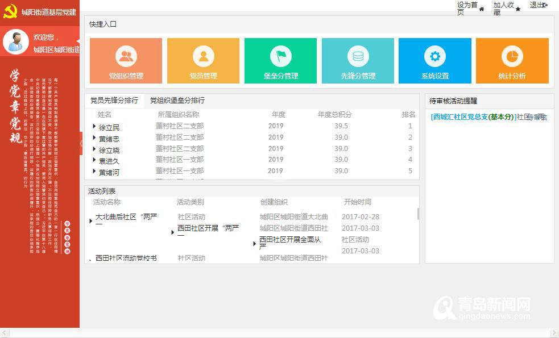Click 董村社区一支部 in 袁进久's row
This screenshot has width=559, height=338.
click(x=180, y=159)
